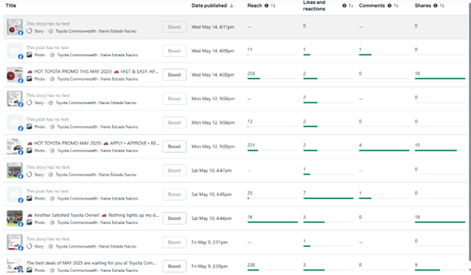The height and width of the screenshot is (275, 471).
Task: Sort by Comments arrows
Action: point(396,6)
